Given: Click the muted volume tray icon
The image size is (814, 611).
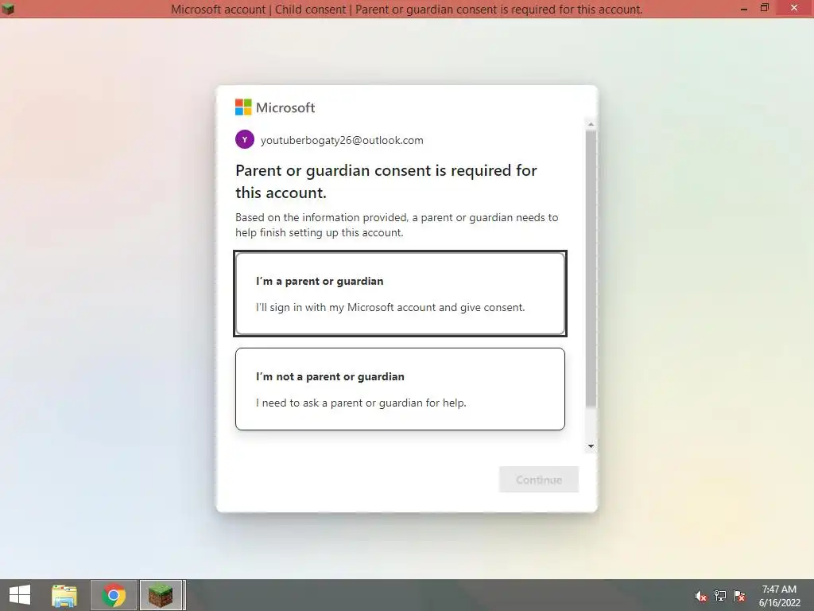Looking at the screenshot, I should 701,596.
